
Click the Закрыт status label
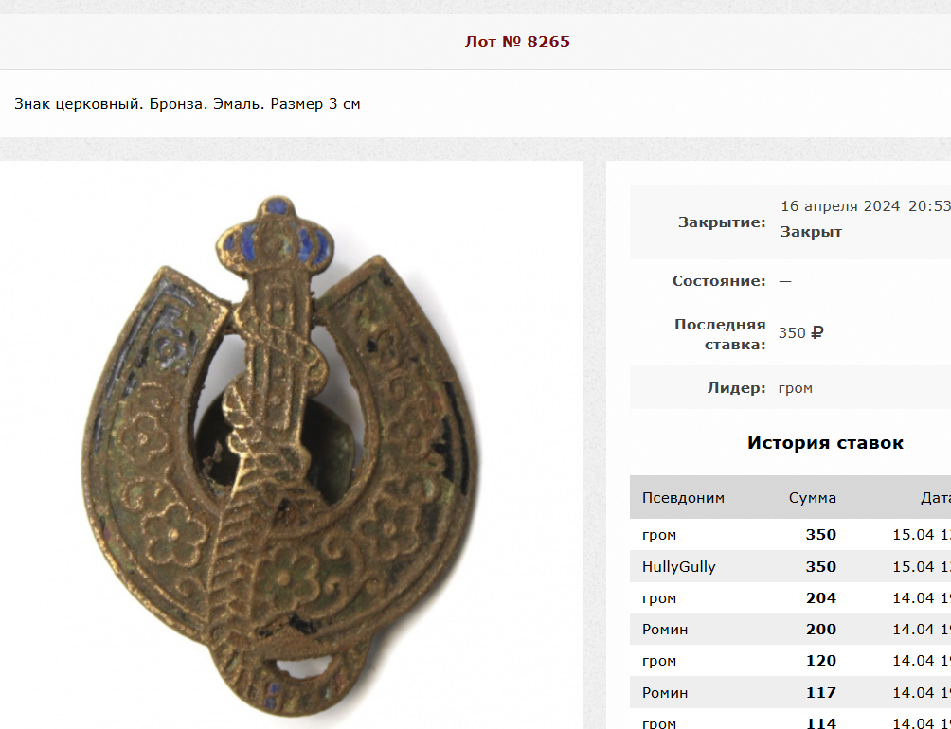pos(811,232)
